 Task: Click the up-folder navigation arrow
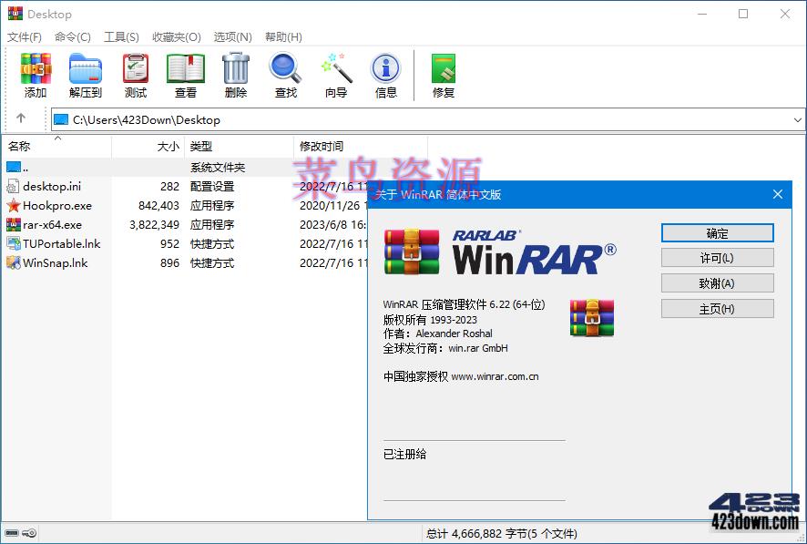[20, 119]
